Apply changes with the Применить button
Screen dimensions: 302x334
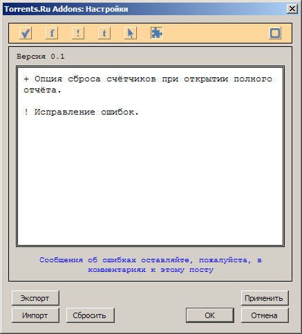[x=265, y=298]
